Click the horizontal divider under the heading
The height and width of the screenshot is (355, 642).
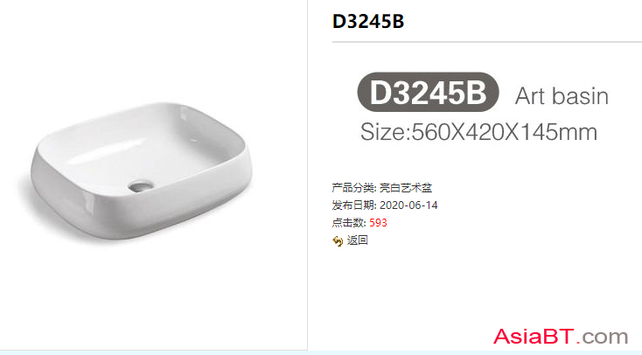pyautogui.click(x=487, y=42)
